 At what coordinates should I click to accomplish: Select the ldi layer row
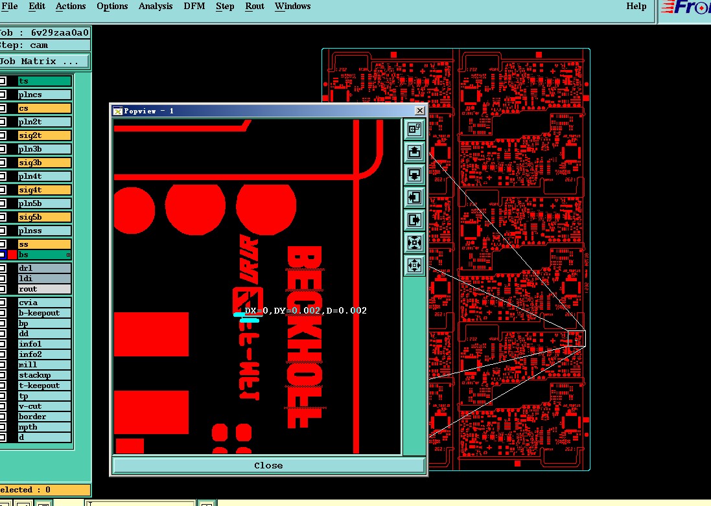click(45, 279)
